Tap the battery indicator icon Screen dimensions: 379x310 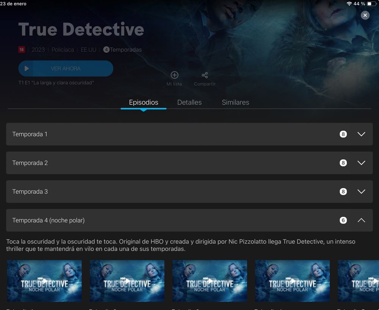point(371,4)
